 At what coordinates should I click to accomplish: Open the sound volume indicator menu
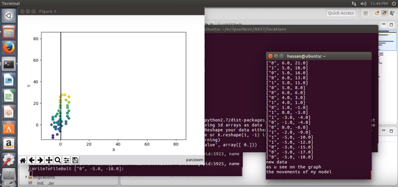(363, 3)
